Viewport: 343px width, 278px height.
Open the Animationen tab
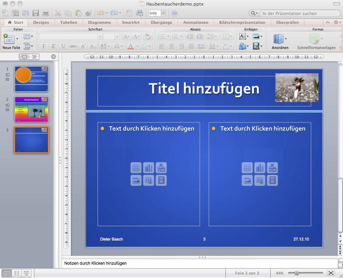pos(195,22)
